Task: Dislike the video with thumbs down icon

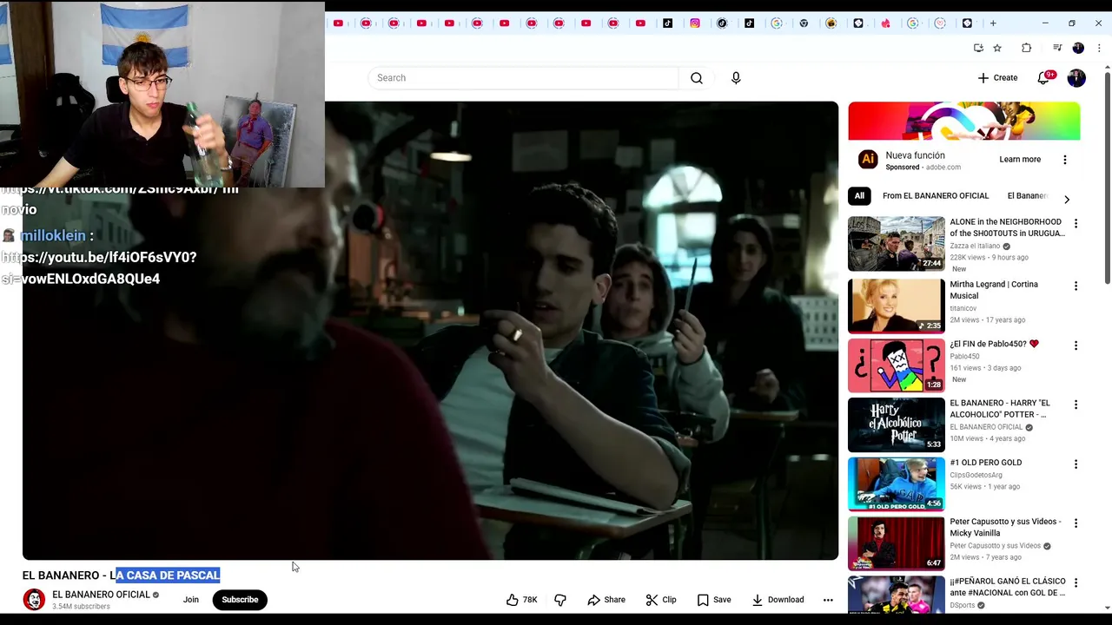Action: 560,600
